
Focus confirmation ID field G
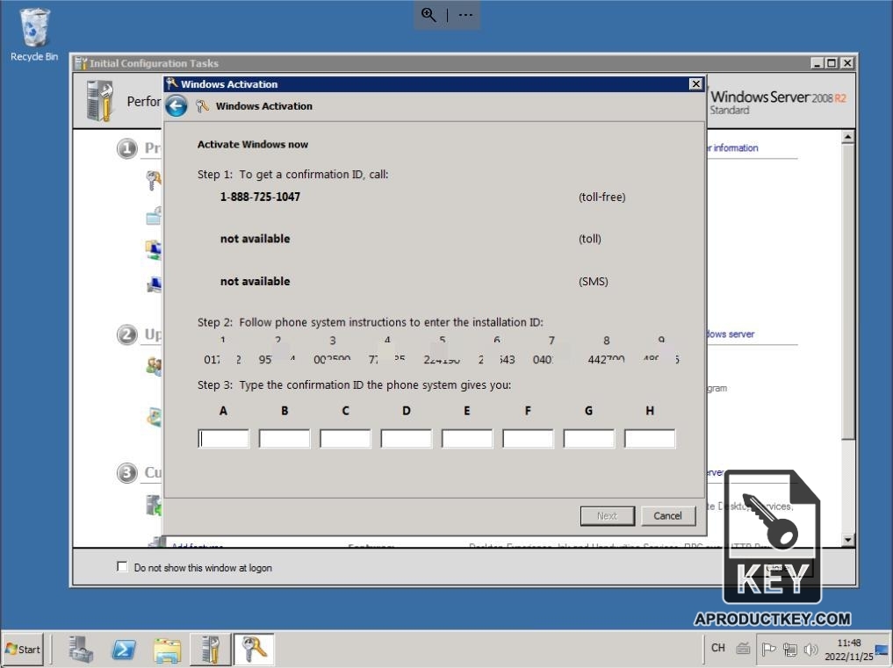pyautogui.click(x=589, y=439)
